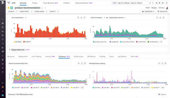Open the Dashboards dropdown button
Viewport: 170px width, 98px height.
[x=148, y=11]
